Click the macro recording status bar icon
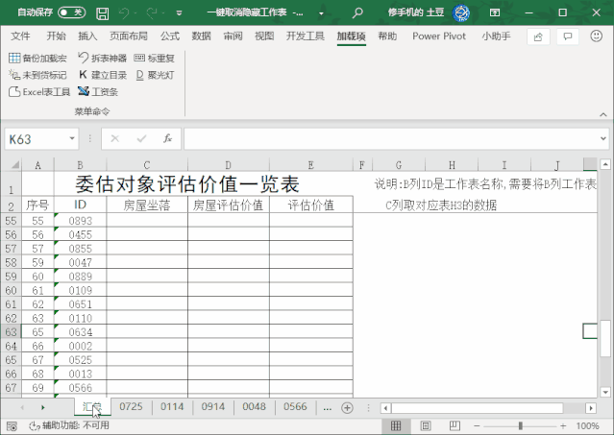 click(12, 425)
